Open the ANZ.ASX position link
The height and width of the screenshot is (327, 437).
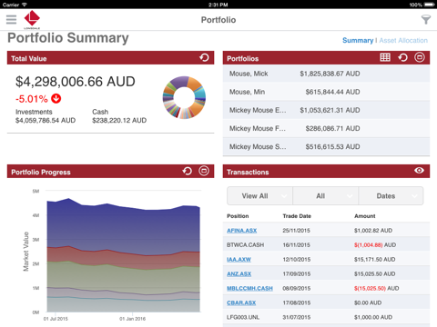[239, 274]
